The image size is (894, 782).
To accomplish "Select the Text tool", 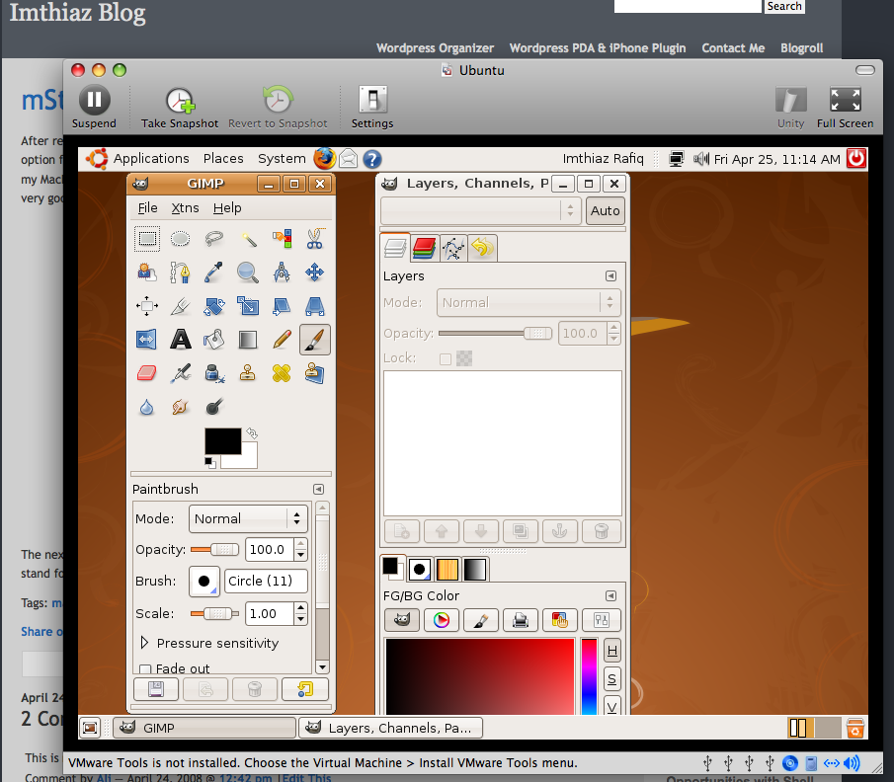I will click(x=180, y=340).
